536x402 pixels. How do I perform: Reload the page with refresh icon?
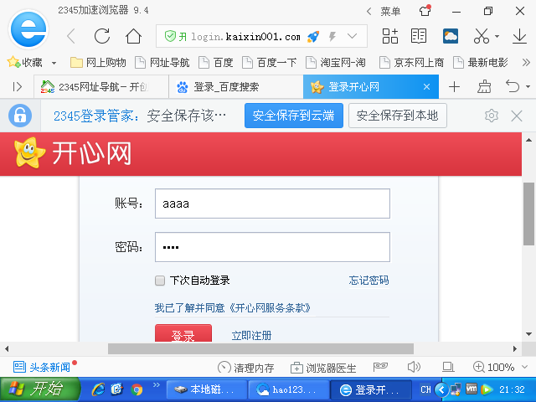pos(102,36)
